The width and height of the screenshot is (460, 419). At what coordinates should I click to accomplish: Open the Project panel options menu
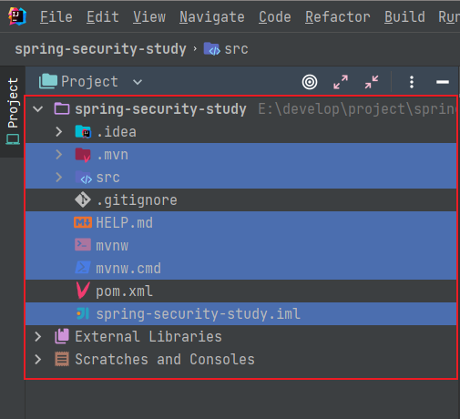pos(412,82)
